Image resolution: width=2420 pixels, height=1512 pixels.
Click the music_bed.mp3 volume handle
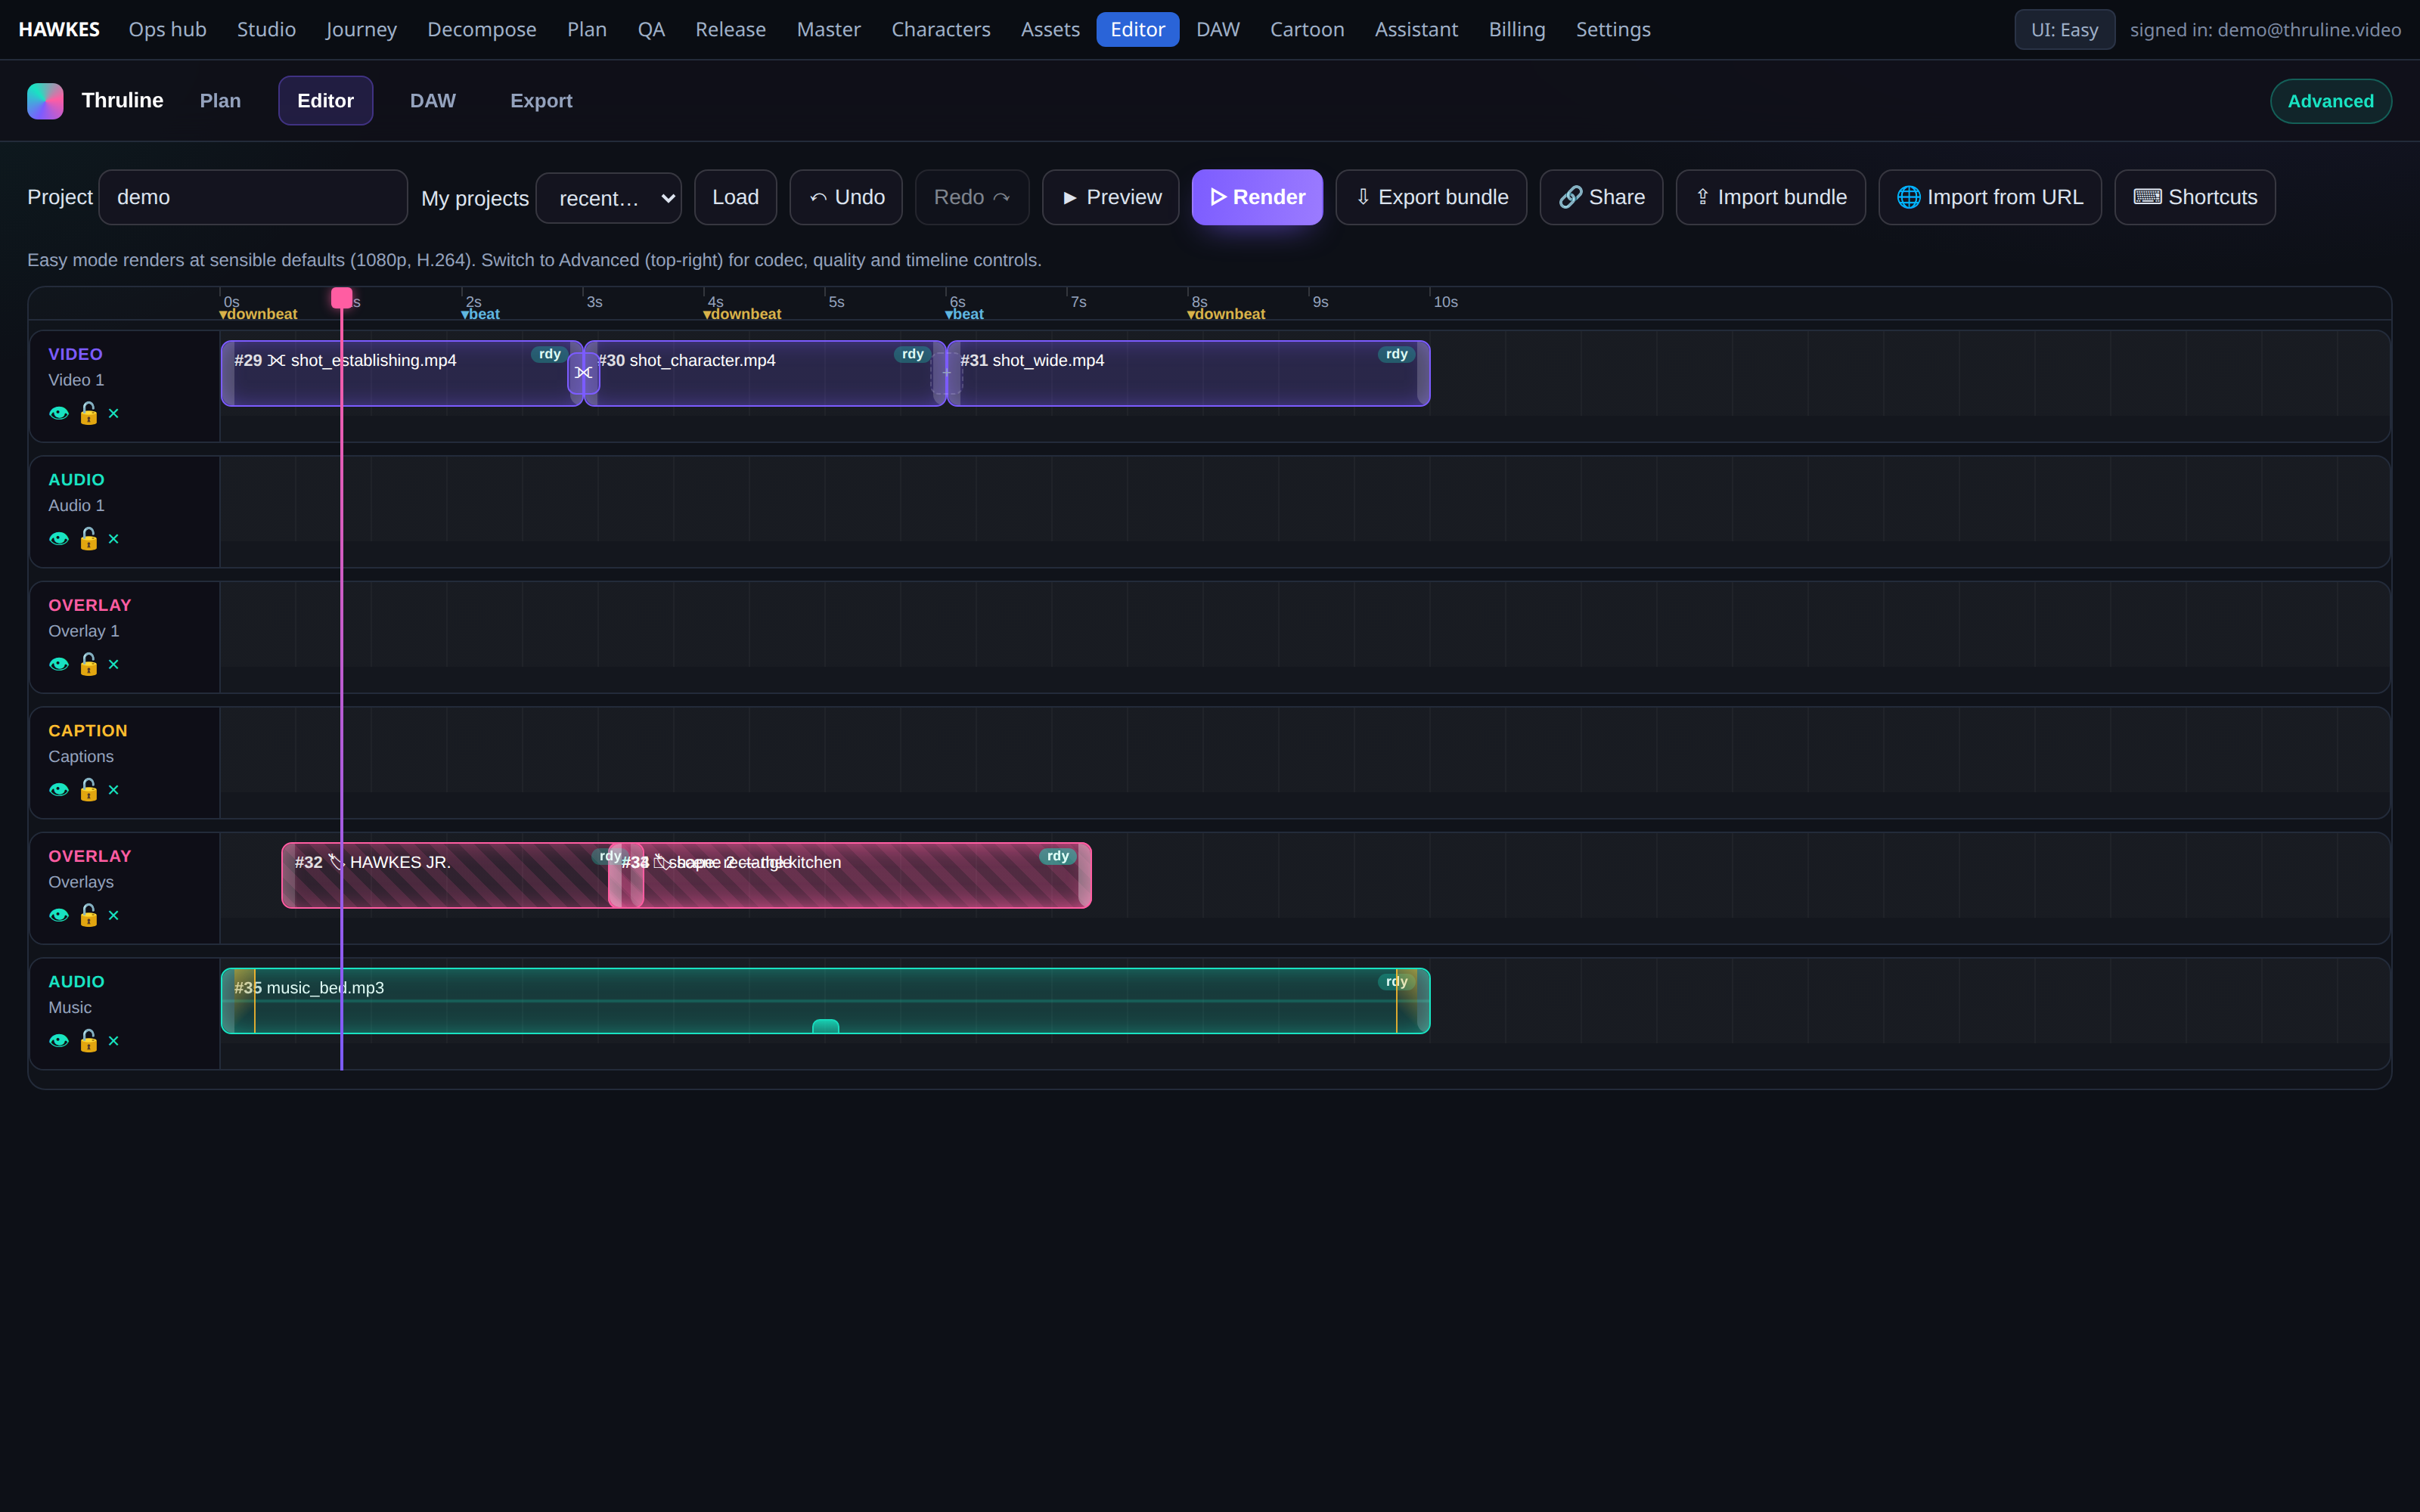click(x=825, y=1026)
